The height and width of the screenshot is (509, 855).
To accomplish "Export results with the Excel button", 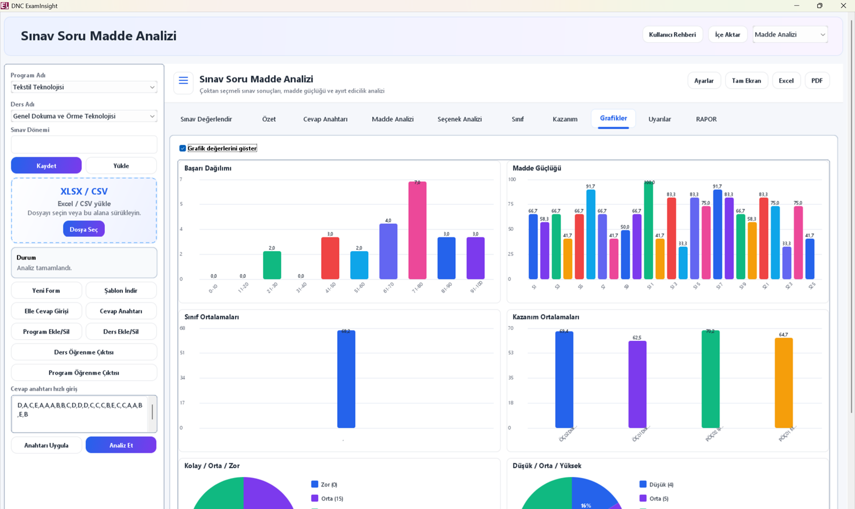I will click(786, 81).
